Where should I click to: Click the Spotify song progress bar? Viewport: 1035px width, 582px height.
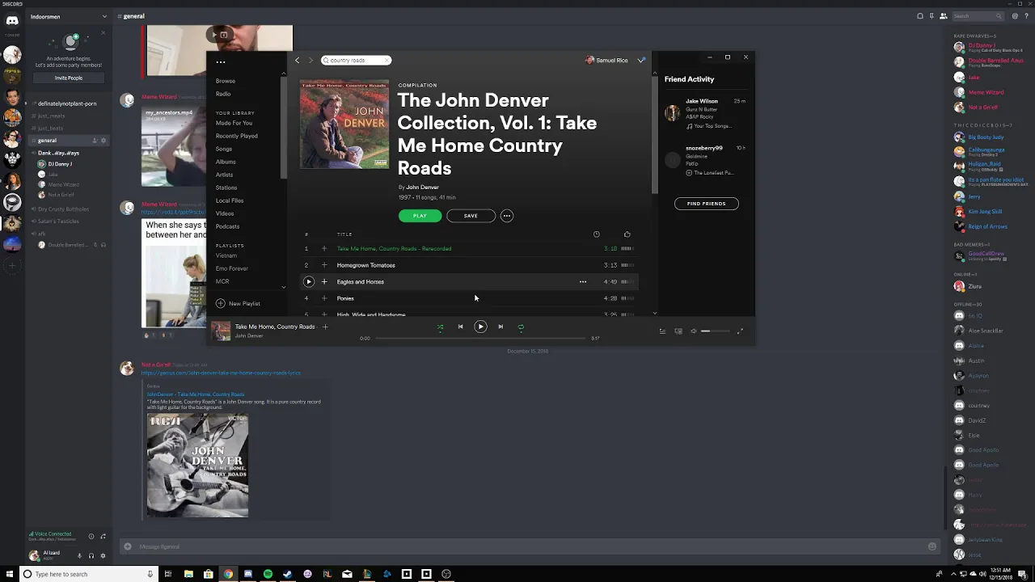[480, 338]
